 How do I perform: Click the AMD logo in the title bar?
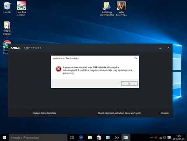coord(15,48)
